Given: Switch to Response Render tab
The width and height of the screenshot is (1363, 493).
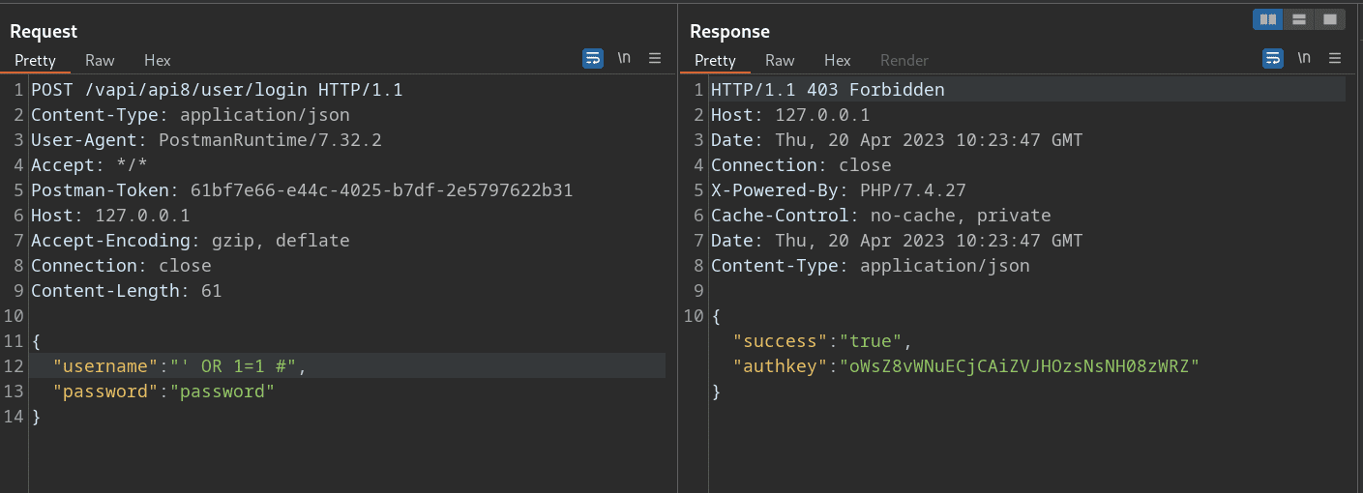Looking at the screenshot, I should click(x=904, y=60).
